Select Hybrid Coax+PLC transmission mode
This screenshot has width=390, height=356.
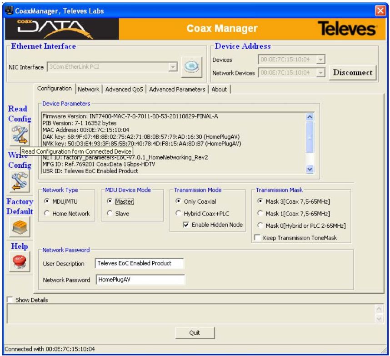178,213
